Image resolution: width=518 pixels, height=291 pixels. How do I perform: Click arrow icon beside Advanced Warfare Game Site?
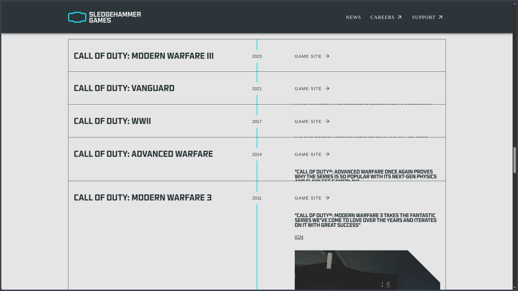point(327,154)
